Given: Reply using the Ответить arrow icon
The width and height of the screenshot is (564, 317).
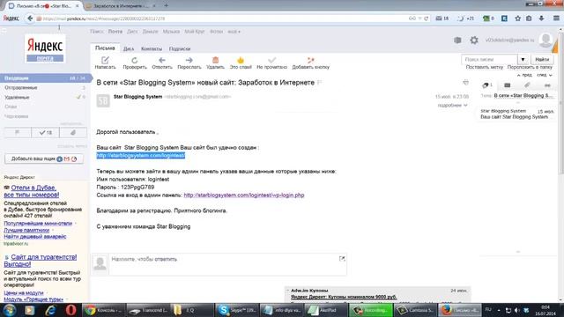Looking at the screenshot, I should point(162,60).
